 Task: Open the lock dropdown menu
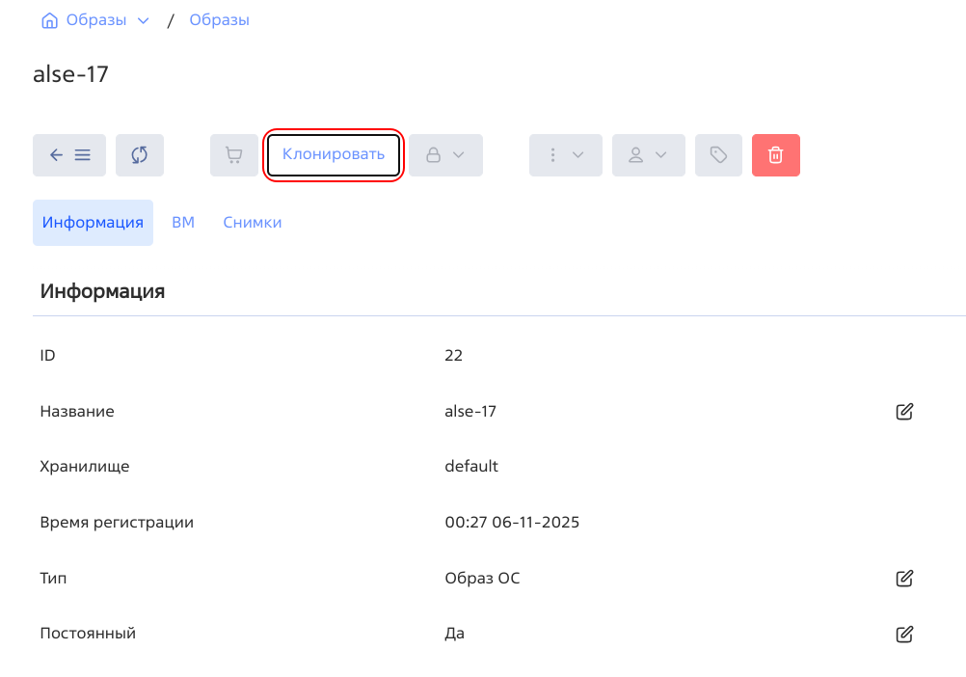click(445, 155)
